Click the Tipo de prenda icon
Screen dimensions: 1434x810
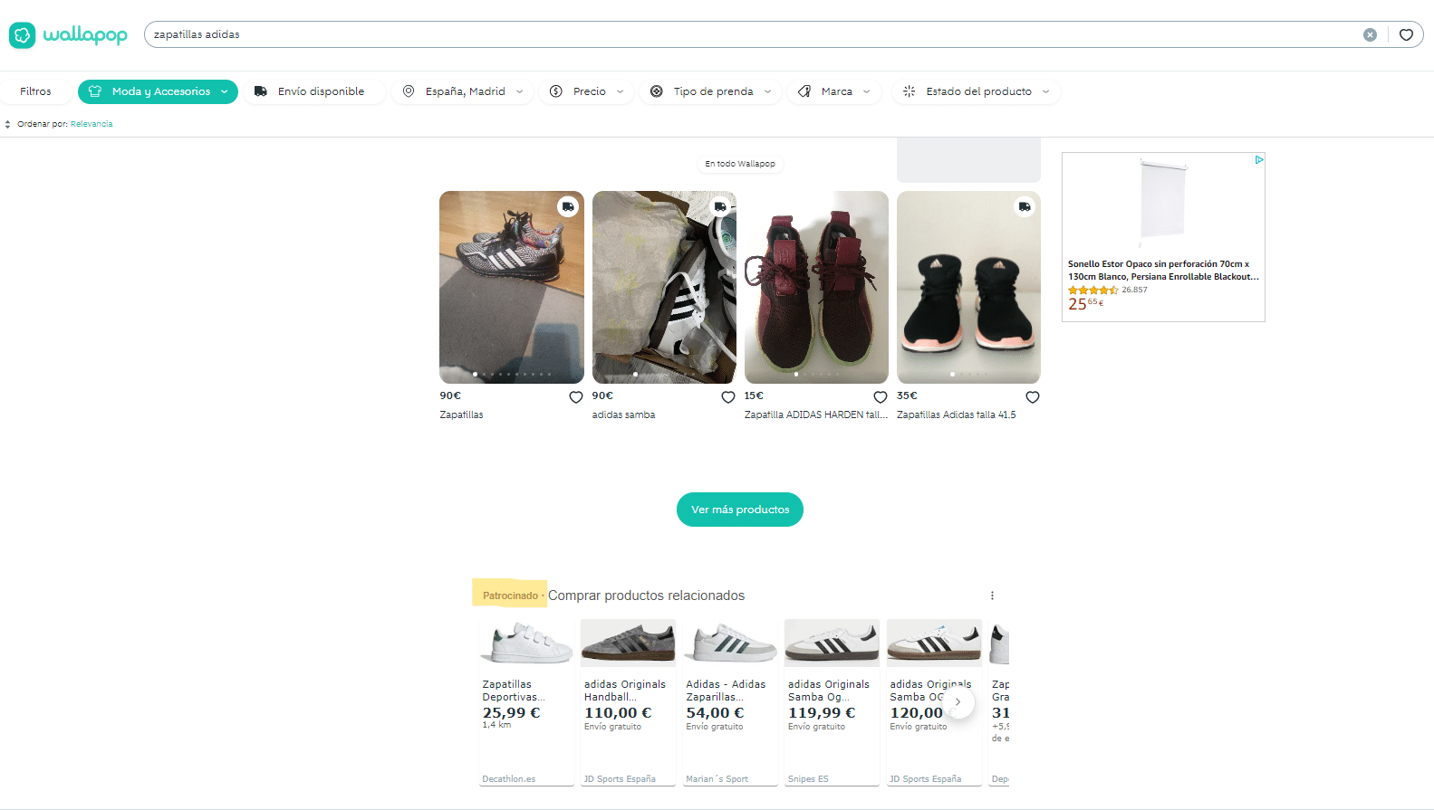(657, 91)
